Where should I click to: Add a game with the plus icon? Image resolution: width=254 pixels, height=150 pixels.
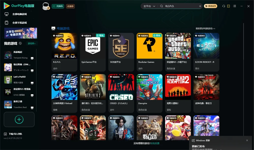click(19, 119)
